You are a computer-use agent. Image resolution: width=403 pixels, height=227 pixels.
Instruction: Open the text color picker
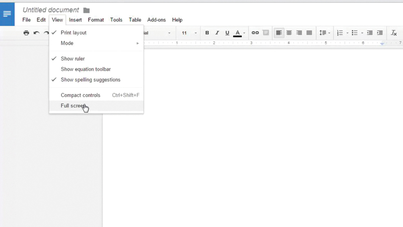point(238,33)
